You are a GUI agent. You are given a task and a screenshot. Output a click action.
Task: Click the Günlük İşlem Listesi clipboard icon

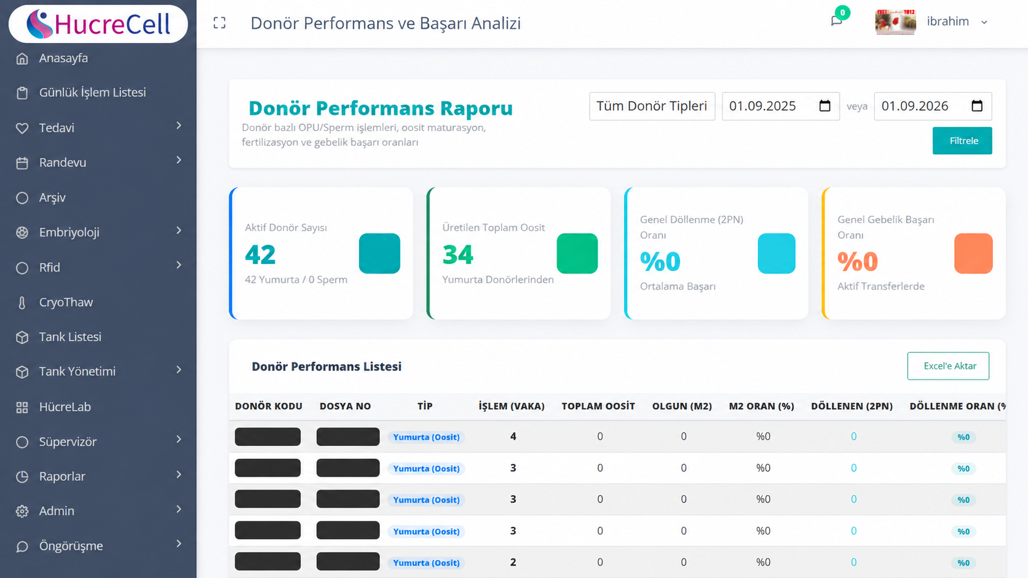tap(22, 93)
